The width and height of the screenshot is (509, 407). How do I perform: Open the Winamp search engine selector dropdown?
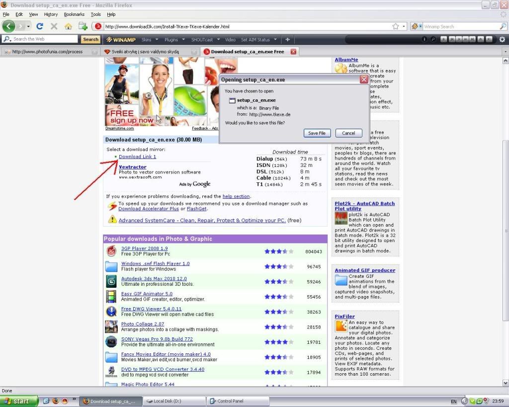[421, 26]
